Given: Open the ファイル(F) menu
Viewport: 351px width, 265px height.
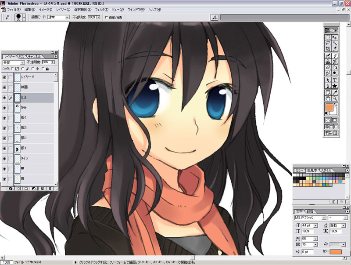Looking at the screenshot, I should [14, 10].
